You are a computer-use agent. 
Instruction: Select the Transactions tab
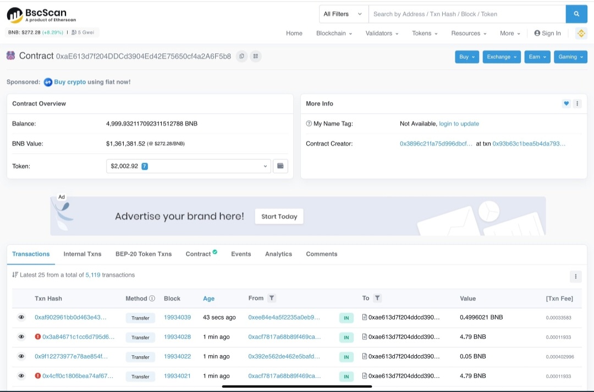31,254
